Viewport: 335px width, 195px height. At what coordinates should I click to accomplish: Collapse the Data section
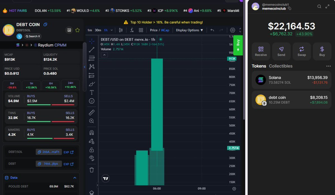[x=75, y=177]
